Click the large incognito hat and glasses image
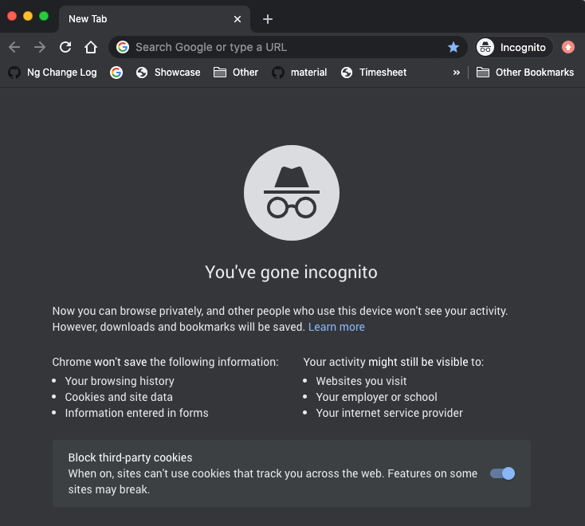585x526 pixels. [292, 193]
